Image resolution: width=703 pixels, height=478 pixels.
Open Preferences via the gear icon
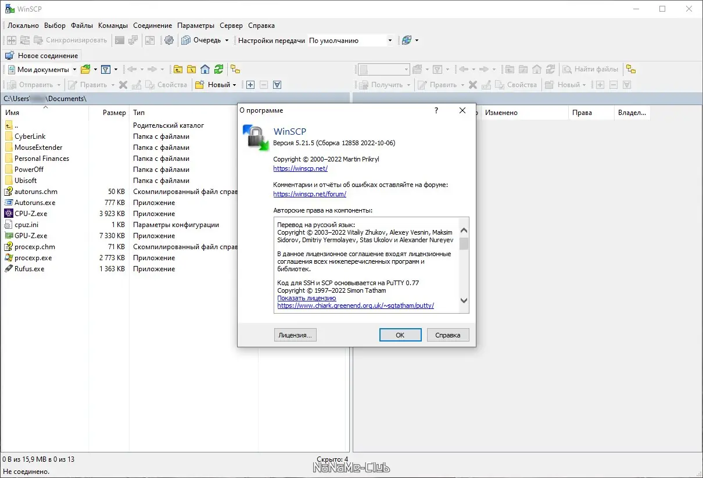[169, 40]
